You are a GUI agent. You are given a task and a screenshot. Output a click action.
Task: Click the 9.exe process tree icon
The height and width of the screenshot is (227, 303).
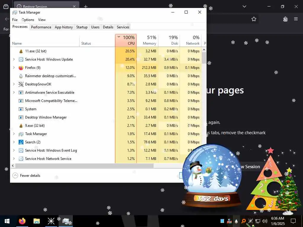(21, 126)
